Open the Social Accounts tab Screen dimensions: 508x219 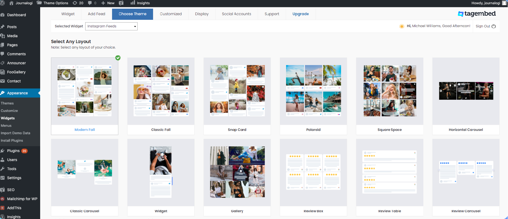point(237,14)
